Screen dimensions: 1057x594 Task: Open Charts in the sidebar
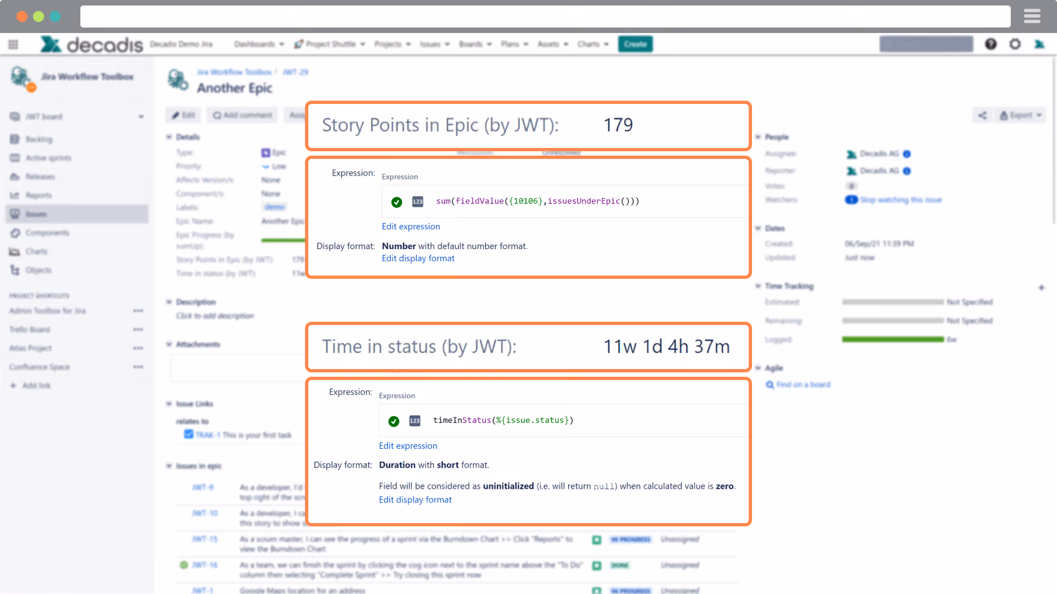(x=36, y=251)
